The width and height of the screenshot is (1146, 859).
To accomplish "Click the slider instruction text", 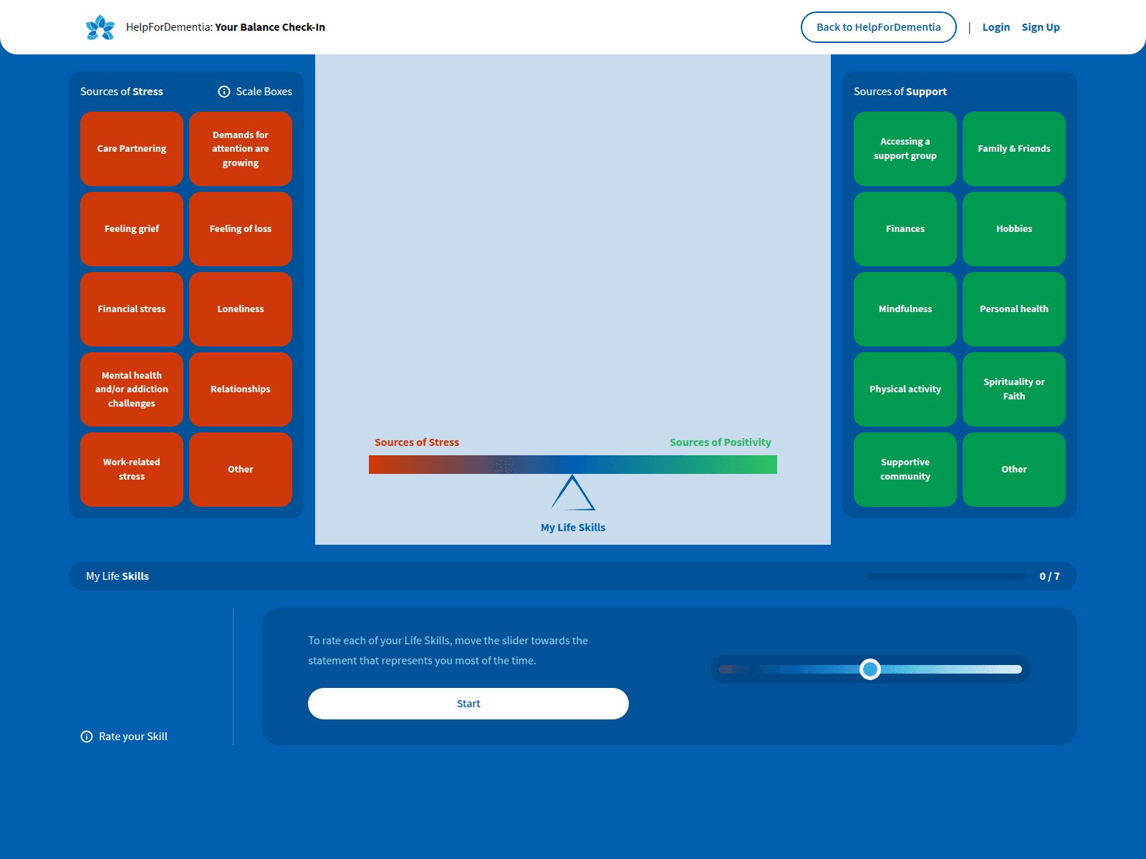I will tap(448, 651).
